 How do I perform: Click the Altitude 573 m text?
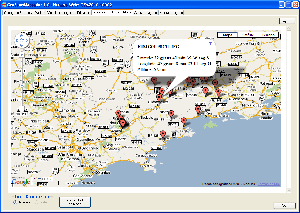[151, 69]
